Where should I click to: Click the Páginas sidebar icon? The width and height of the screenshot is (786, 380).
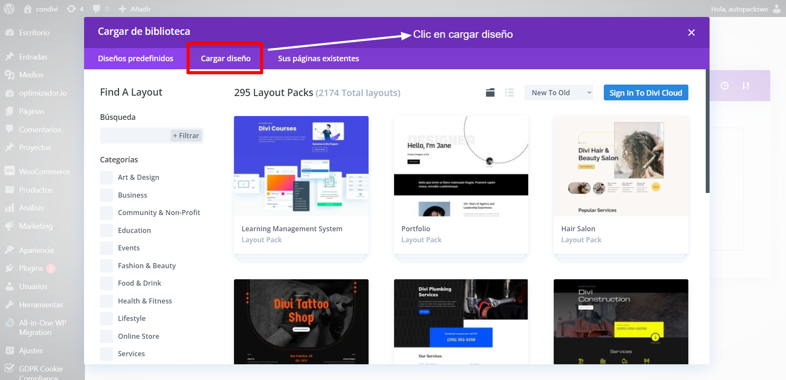tap(9, 111)
